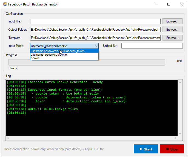188x157 pixels.
Task: Focus the empty Input File text field
Action: 95,21
